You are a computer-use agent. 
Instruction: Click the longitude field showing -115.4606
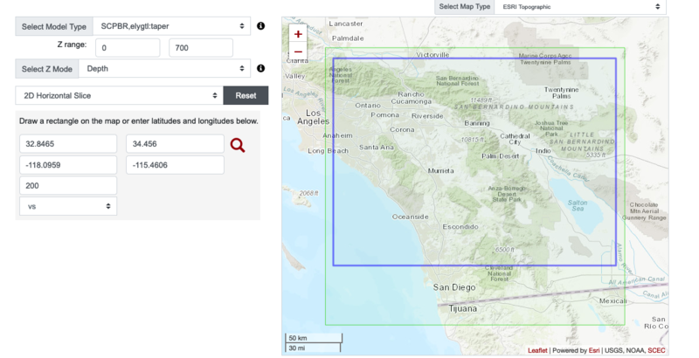[x=176, y=165]
